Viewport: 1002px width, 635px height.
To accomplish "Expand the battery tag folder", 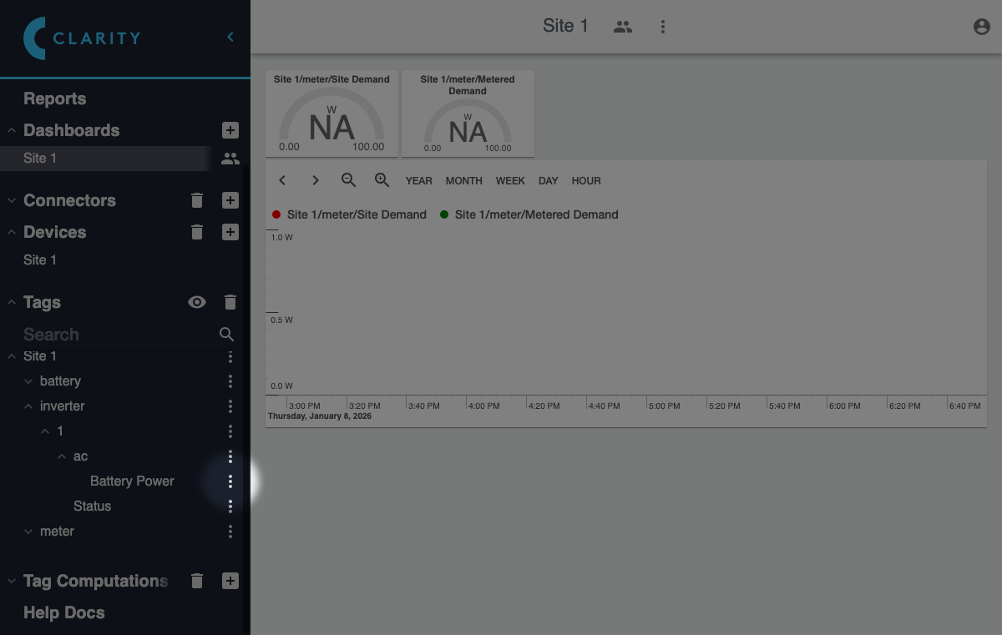I will pos(29,381).
